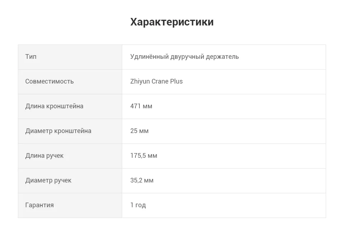
Task: Select the Гарантия label cell
Action: click(x=70, y=205)
